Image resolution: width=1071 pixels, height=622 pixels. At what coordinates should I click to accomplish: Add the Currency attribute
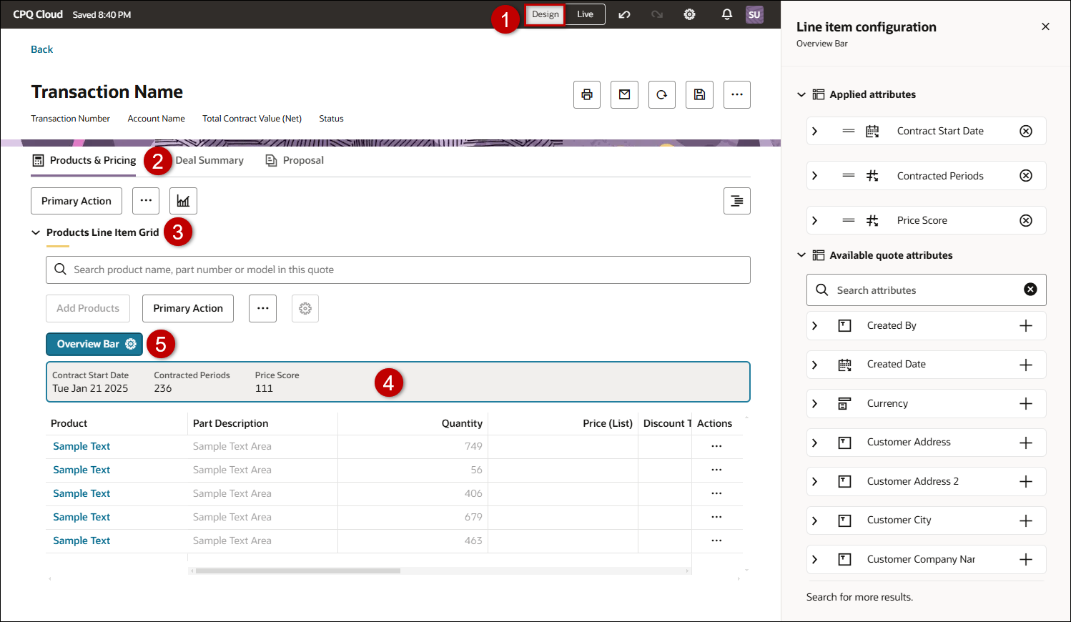point(1026,403)
